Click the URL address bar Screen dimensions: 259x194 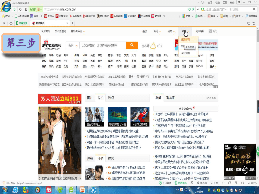tap(115, 9)
